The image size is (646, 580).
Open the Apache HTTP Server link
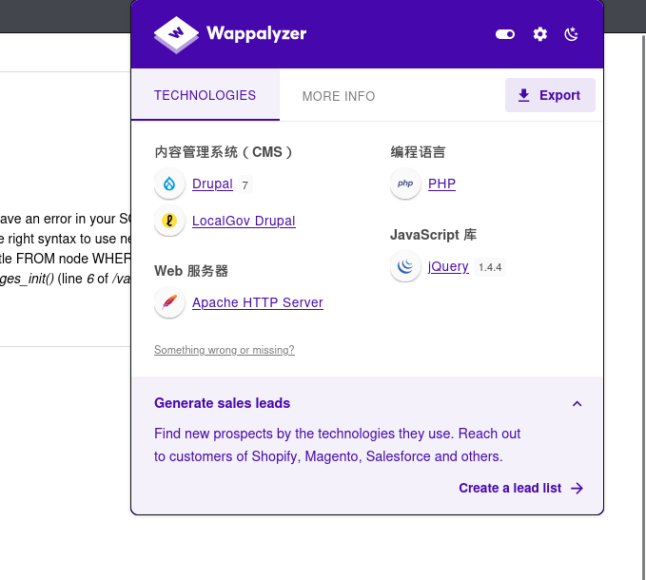(x=258, y=302)
